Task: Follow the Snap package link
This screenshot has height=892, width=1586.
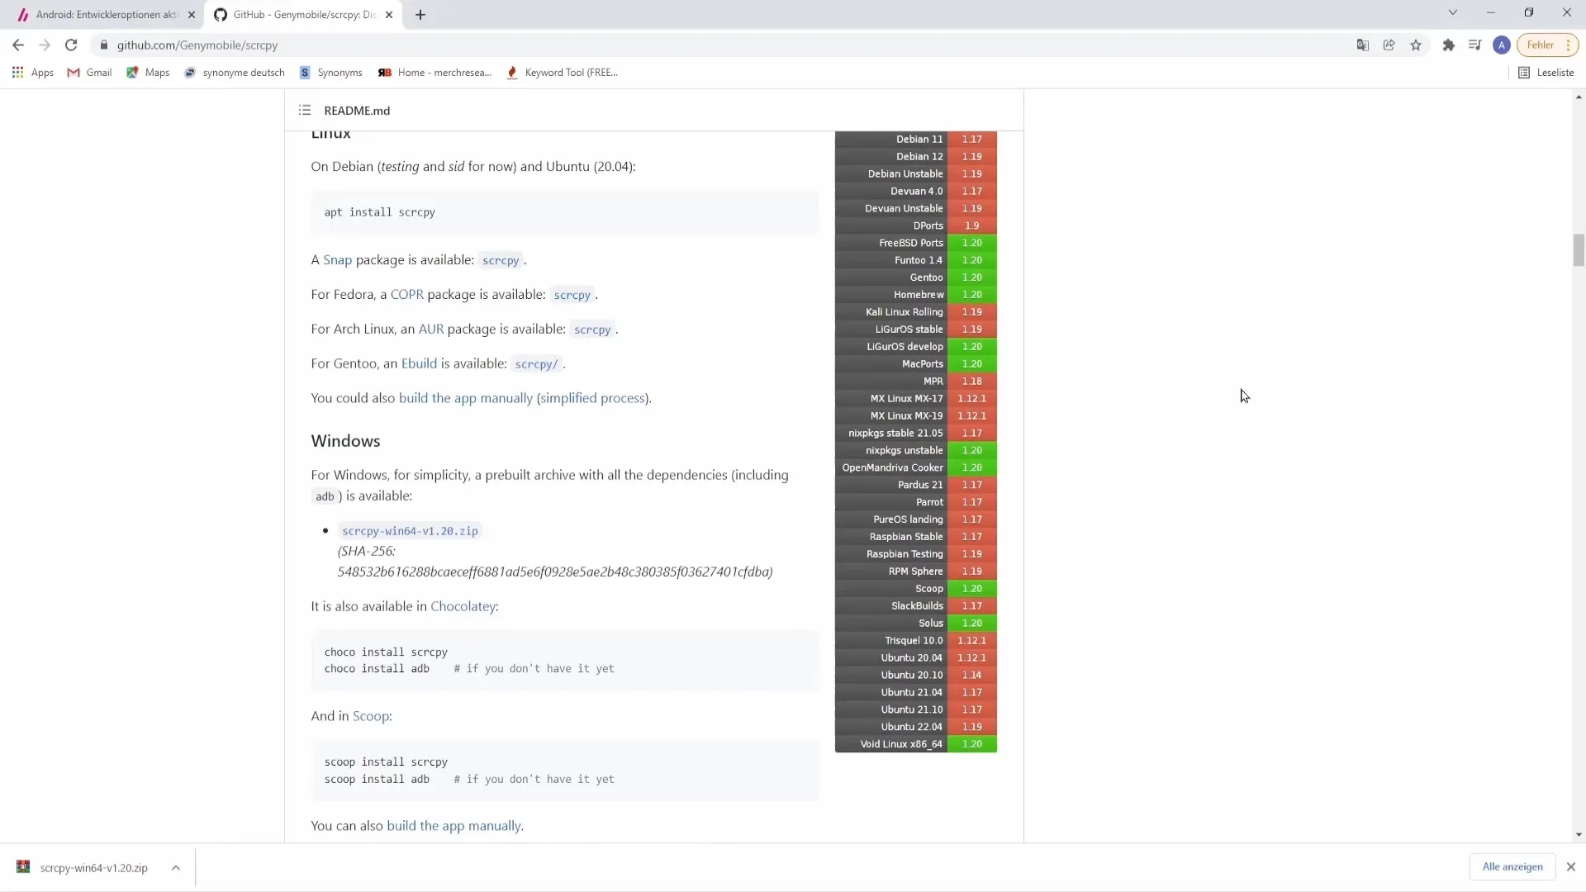Action: [x=337, y=260]
